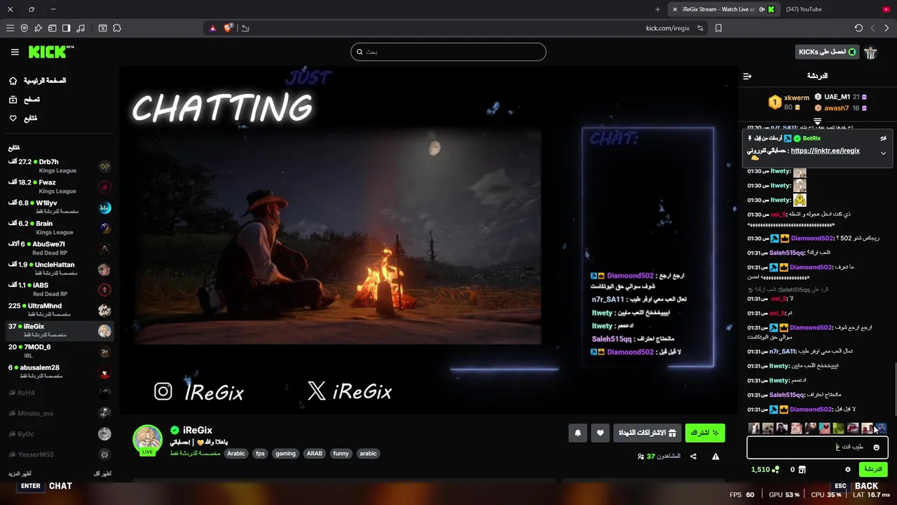Bookmark this page in address bar
897x505 pixels.
pos(718,28)
